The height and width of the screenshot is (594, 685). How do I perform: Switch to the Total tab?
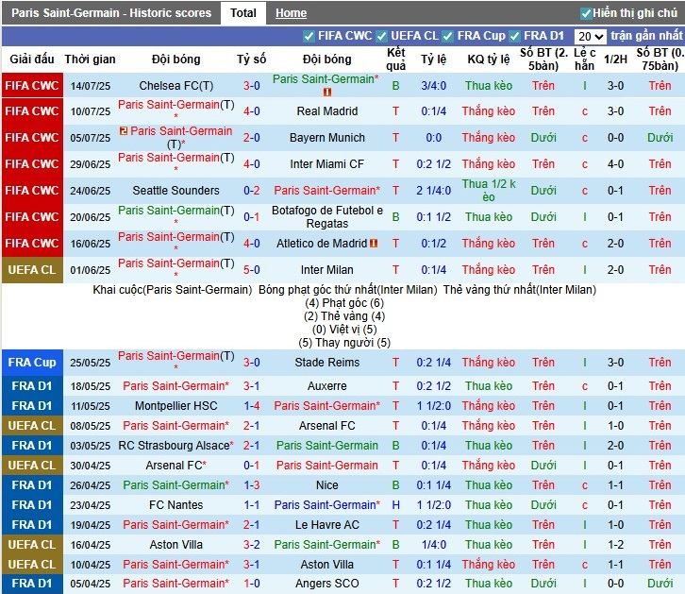click(242, 12)
